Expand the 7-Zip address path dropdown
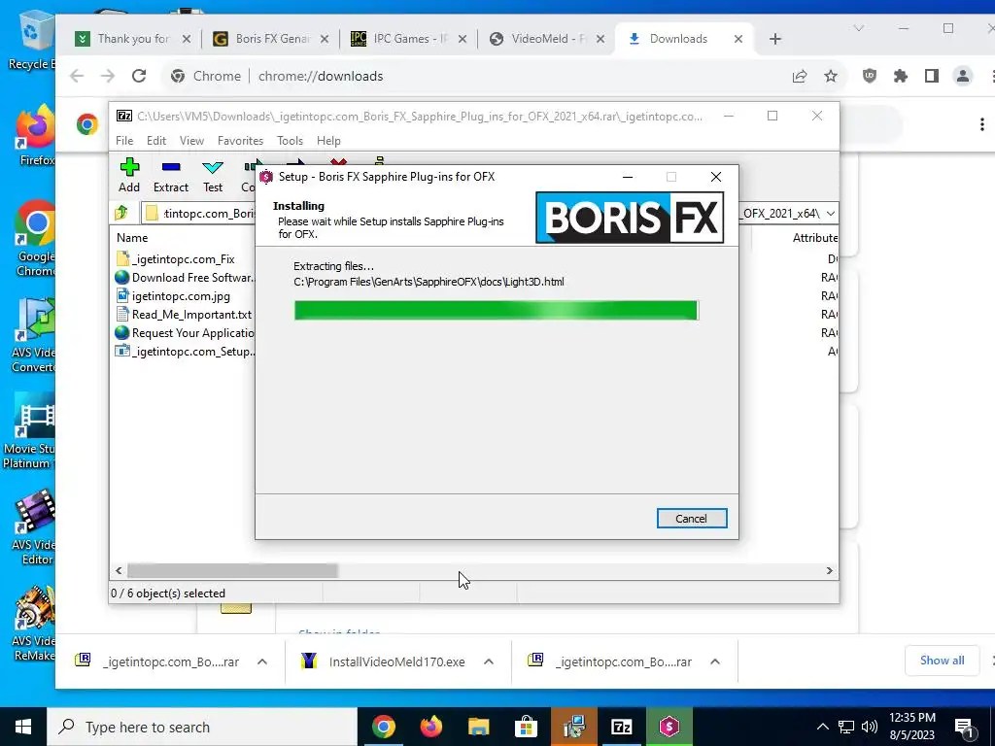Image resolution: width=995 pixels, height=746 pixels. (830, 213)
